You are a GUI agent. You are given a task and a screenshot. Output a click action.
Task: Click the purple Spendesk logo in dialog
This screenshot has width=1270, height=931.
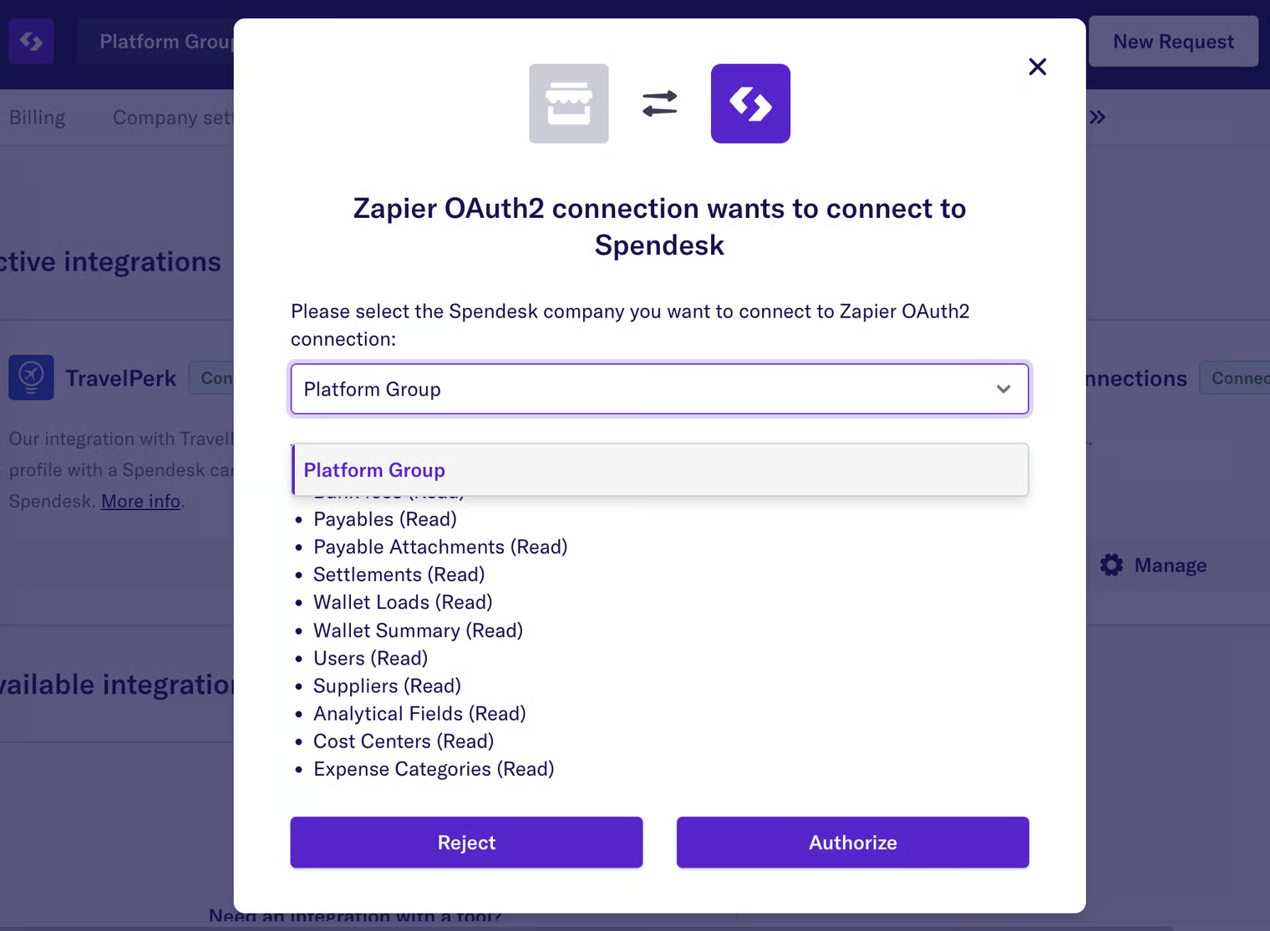(x=749, y=104)
